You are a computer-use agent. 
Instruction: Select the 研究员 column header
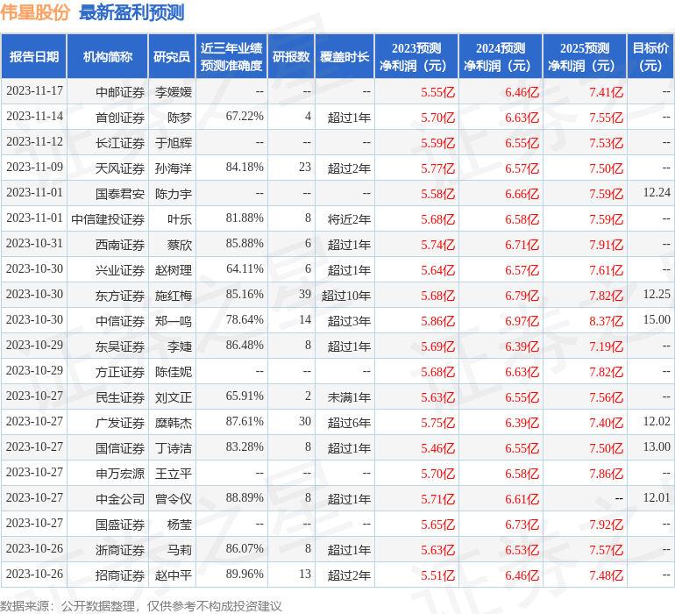(172, 56)
